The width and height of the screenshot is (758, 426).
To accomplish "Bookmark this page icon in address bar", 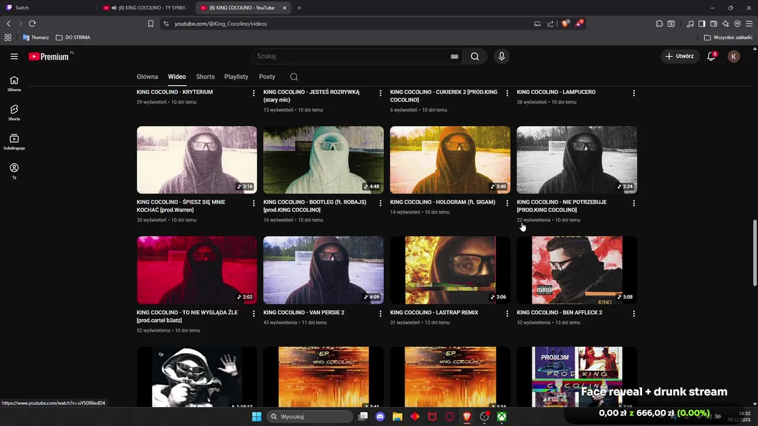I will 150,24.
